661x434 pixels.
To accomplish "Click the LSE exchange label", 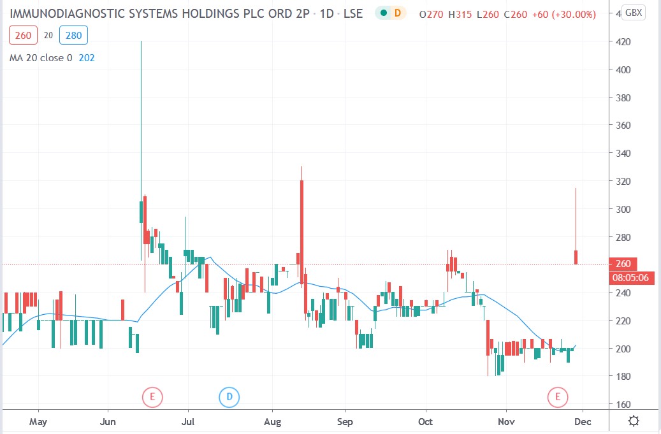I will [x=353, y=13].
